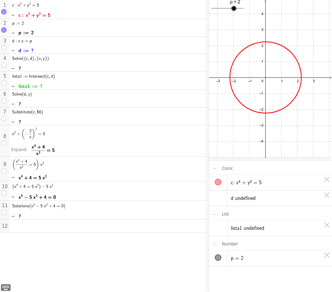Toggle visibility of number p in algebra view

218,258
